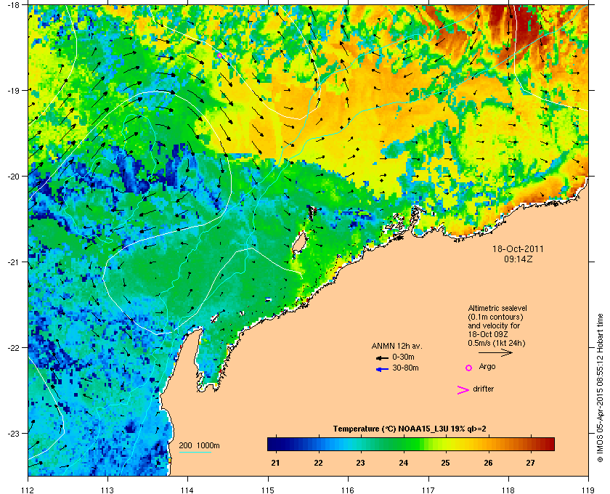Click the latitude axis label -21

pyautogui.click(x=14, y=262)
